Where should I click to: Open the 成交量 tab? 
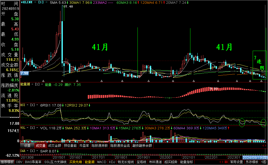coord(40,146)
